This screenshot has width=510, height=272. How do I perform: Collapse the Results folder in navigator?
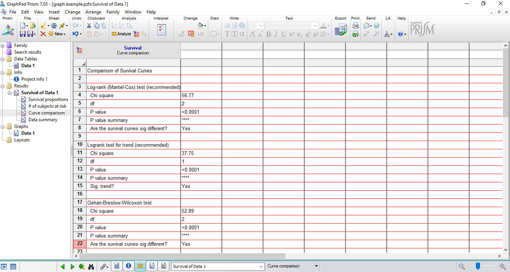pyautogui.click(x=3, y=86)
